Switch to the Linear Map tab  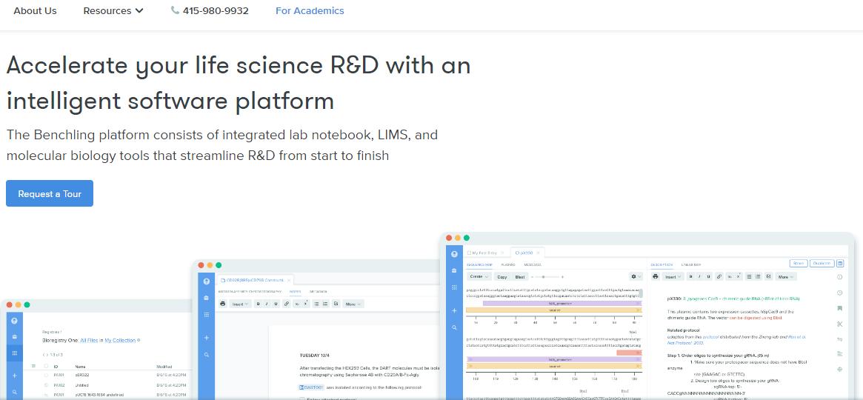tap(690, 264)
